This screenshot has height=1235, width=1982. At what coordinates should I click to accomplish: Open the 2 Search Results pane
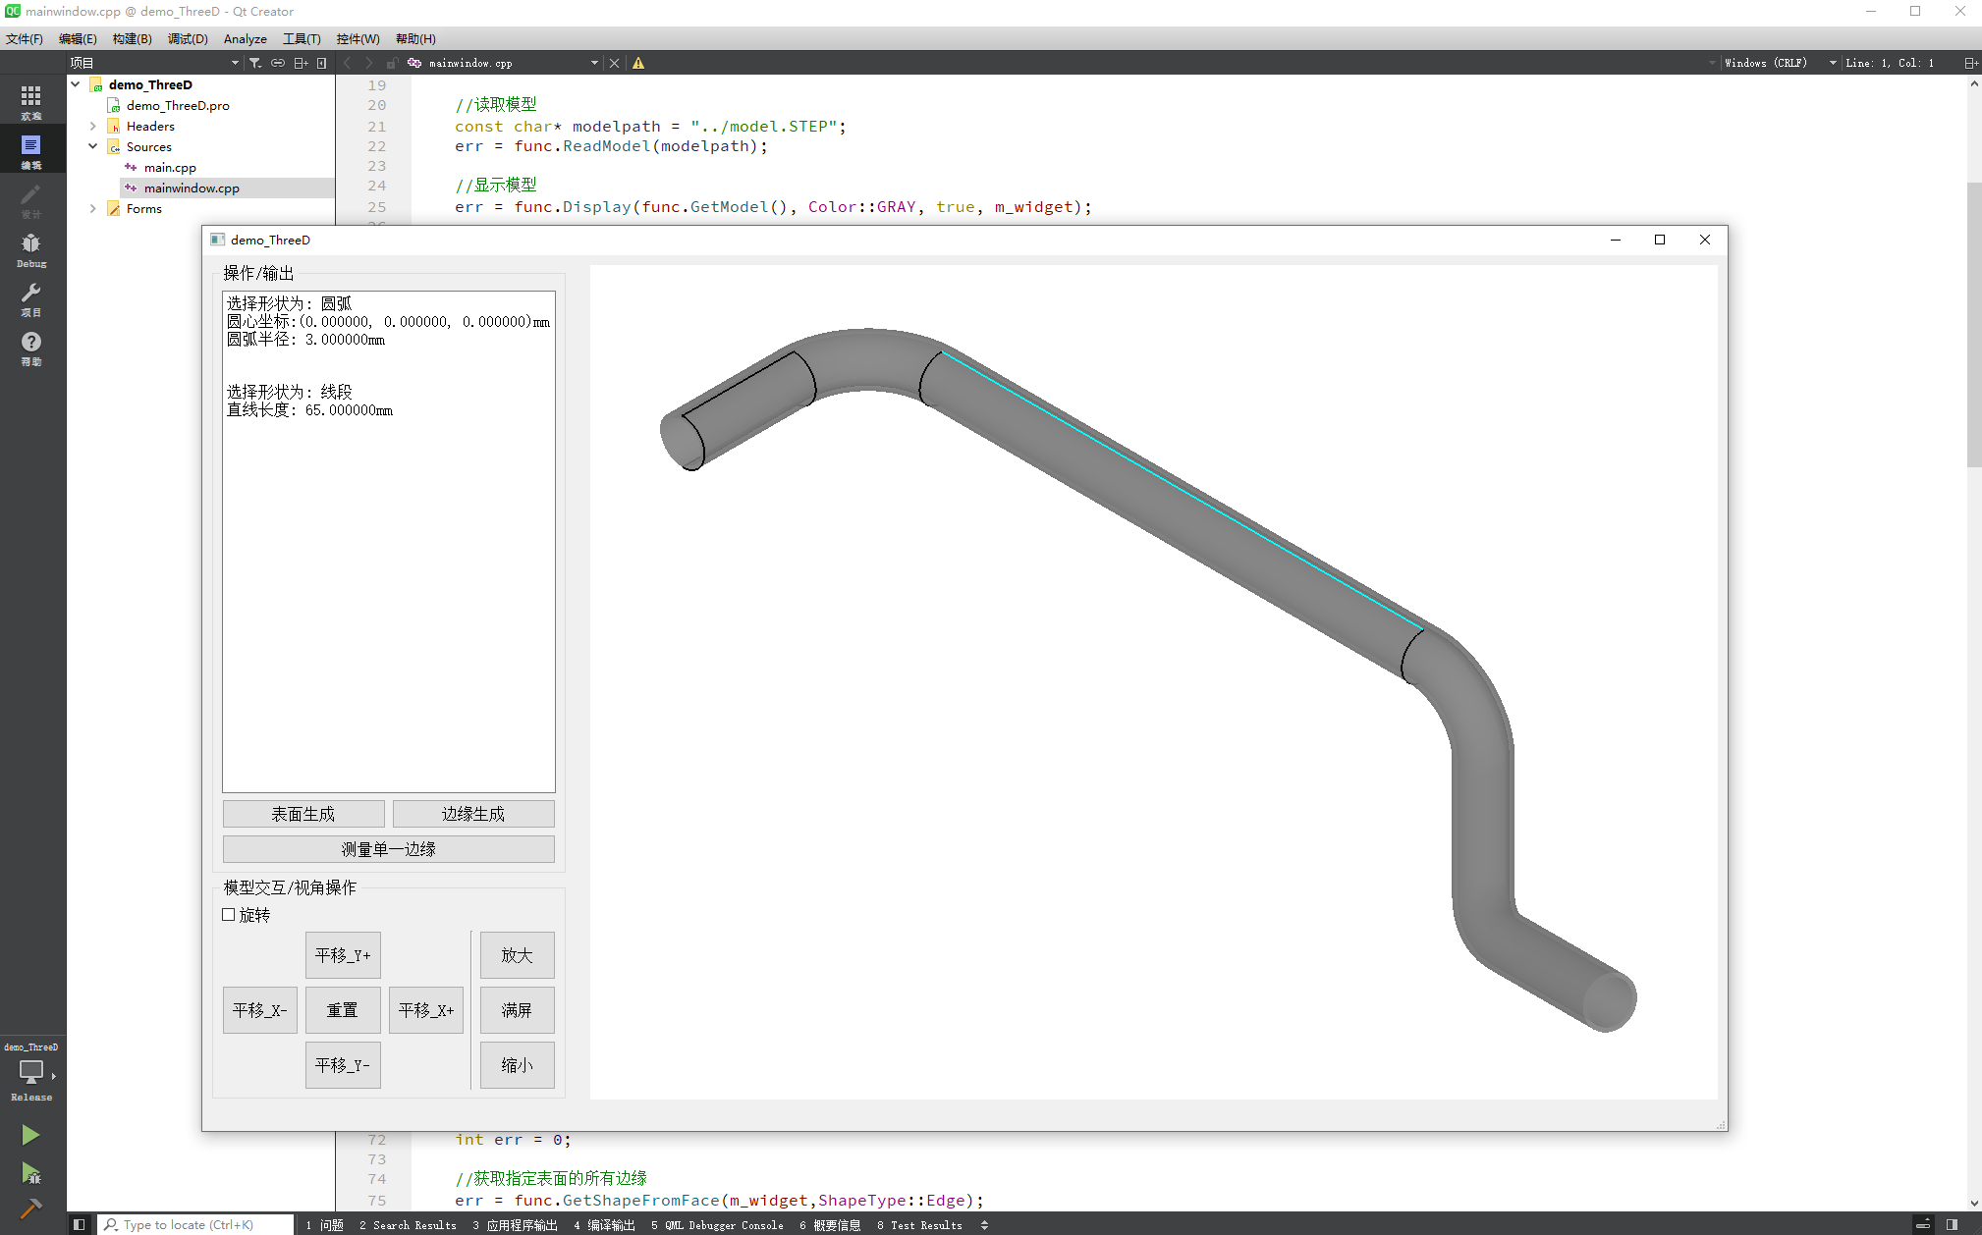[408, 1224]
